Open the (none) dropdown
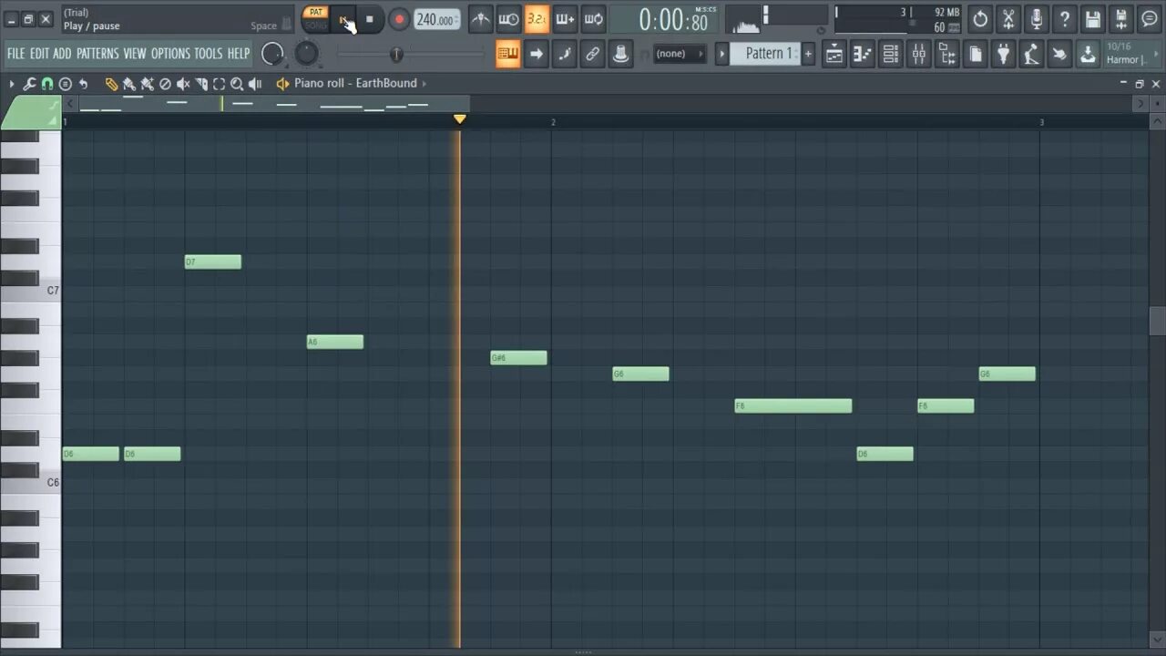The height and width of the screenshot is (656, 1166). [x=680, y=54]
